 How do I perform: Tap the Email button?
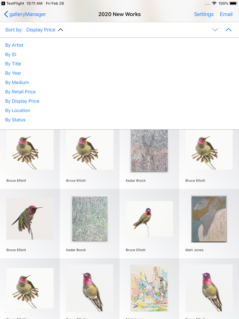pos(226,14)
